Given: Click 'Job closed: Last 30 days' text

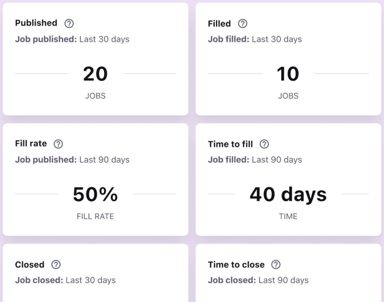Looking at the screenshot, I should [65, 280].
